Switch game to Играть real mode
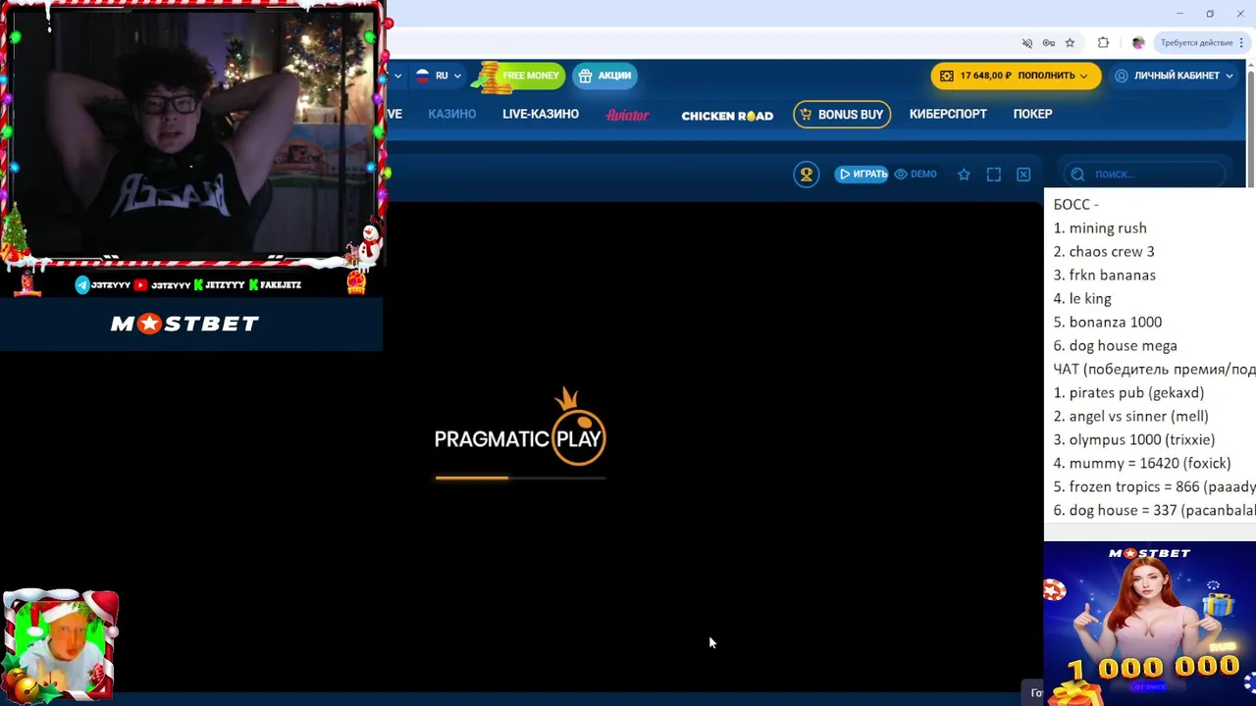Viewport: 1256px width, 706px height. coord(862,174)
